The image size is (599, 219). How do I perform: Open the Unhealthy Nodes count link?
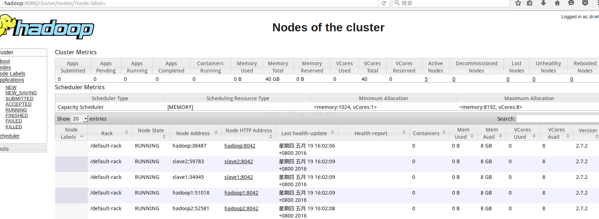(x=534, y=79)
